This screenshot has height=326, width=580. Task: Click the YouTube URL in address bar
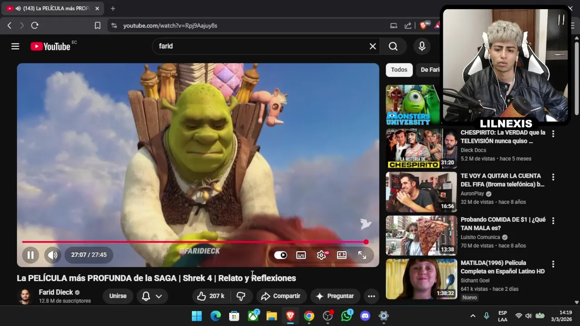[x=170, y=26]
